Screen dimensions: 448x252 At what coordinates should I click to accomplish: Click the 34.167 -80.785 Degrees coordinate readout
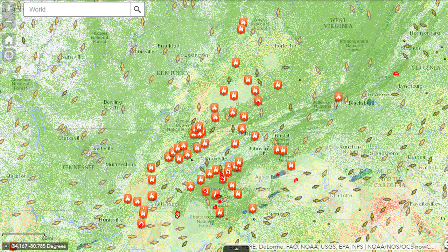(39, 246)
